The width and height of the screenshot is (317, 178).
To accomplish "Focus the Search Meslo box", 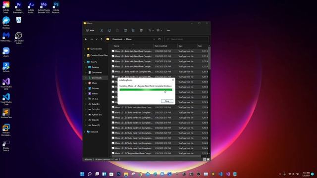I will (186, 39).
